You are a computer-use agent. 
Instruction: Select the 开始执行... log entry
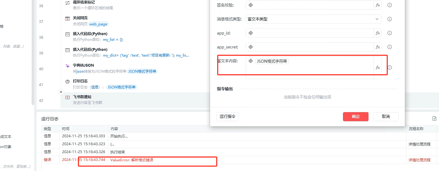(x=119, y=137)
